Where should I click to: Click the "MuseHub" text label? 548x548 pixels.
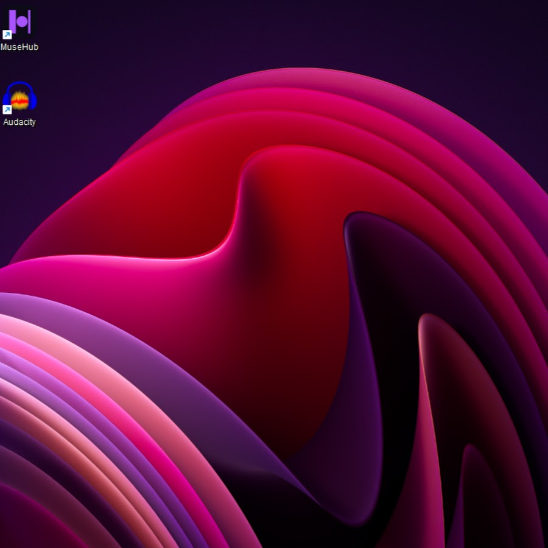click(x=19, y=47)
